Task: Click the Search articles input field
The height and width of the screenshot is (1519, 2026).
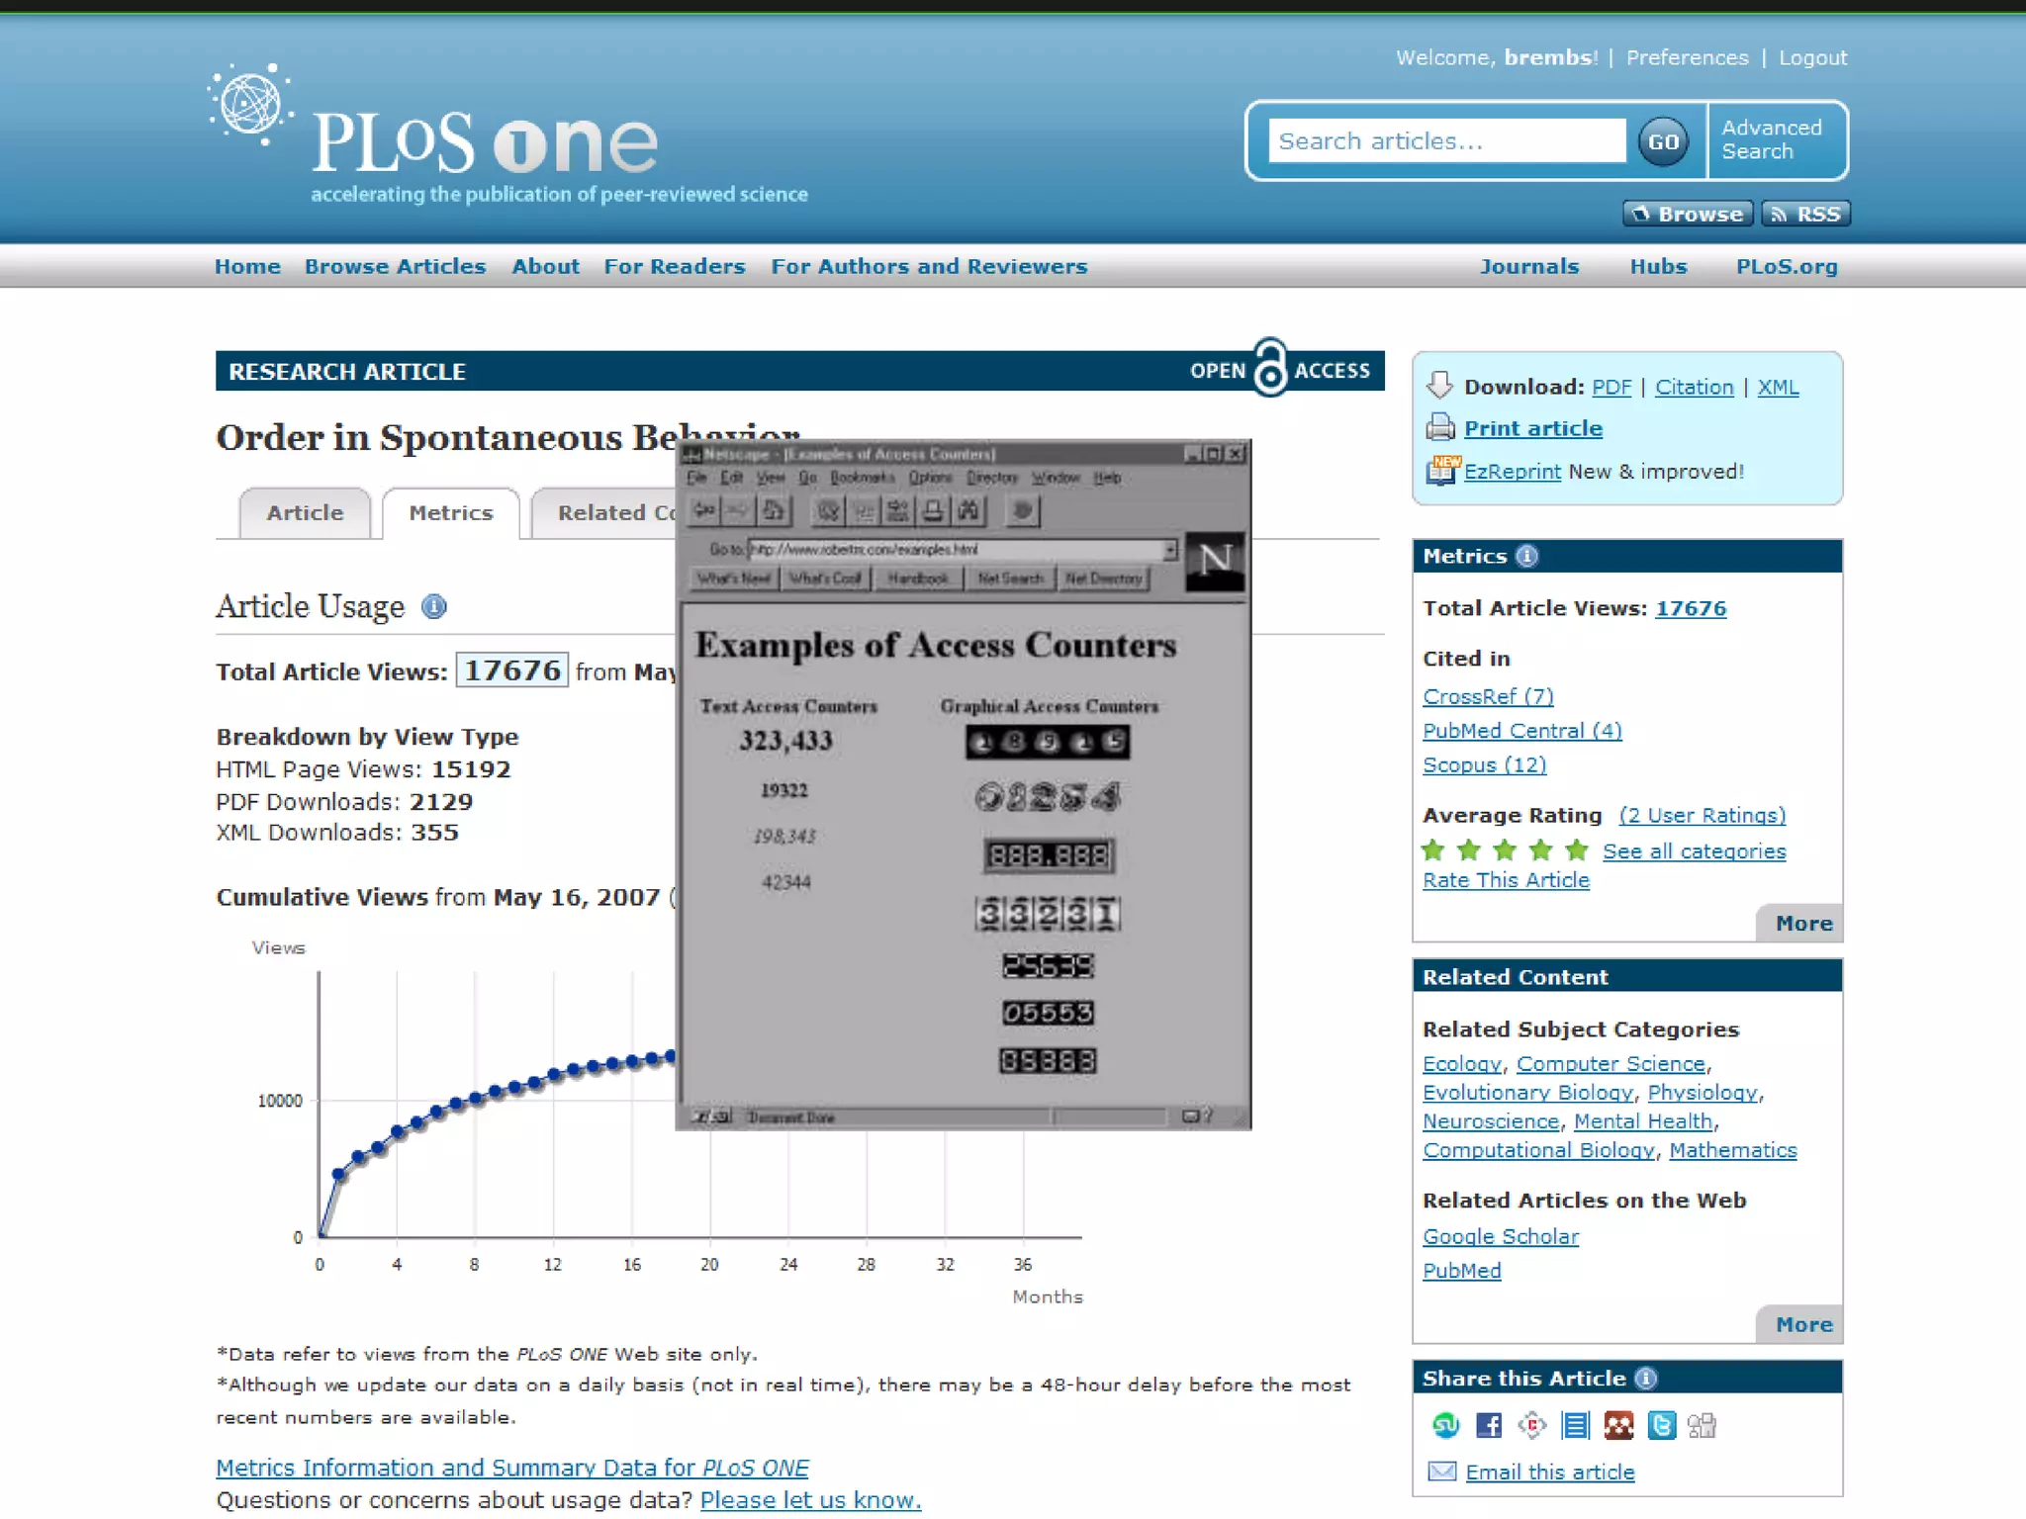Action: click(1445, 140)
